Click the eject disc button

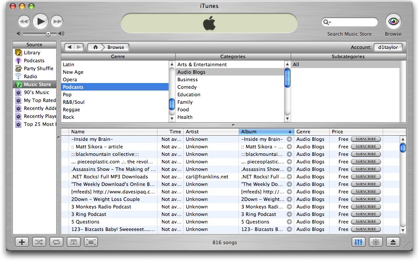[x=394, y=242]
